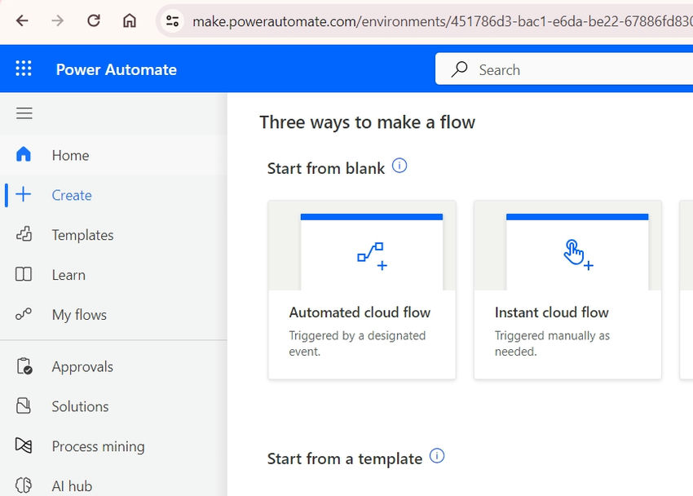The width and height of the screenshot is (693, 496).
Task: Create an Automated cloud flow
Action: tap(361, 290)
